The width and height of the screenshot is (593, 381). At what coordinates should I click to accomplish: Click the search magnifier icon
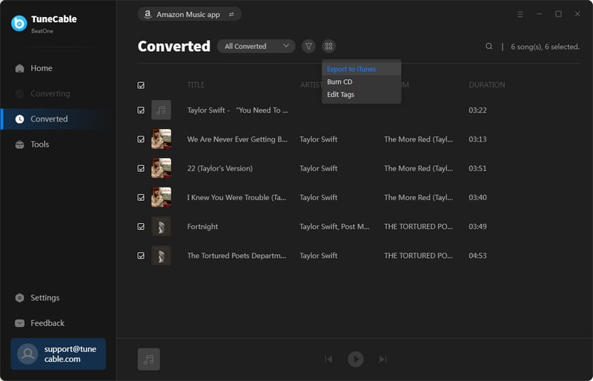point(488,46)
